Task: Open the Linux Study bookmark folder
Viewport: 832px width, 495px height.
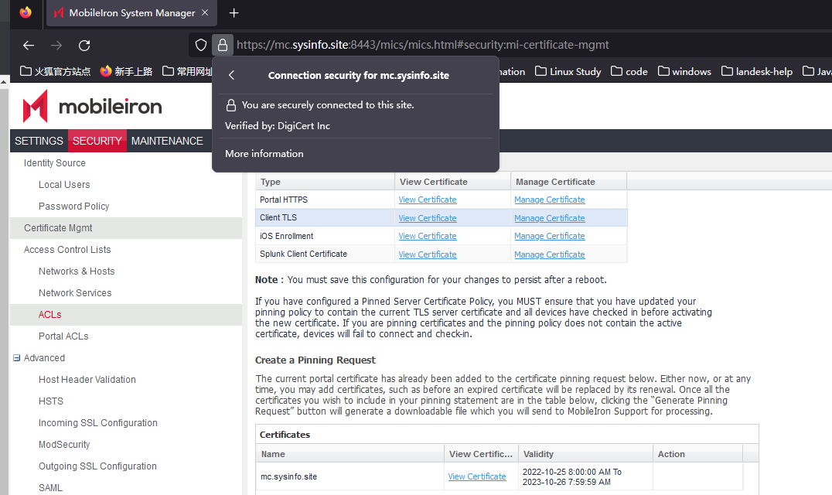Action: 568,71
